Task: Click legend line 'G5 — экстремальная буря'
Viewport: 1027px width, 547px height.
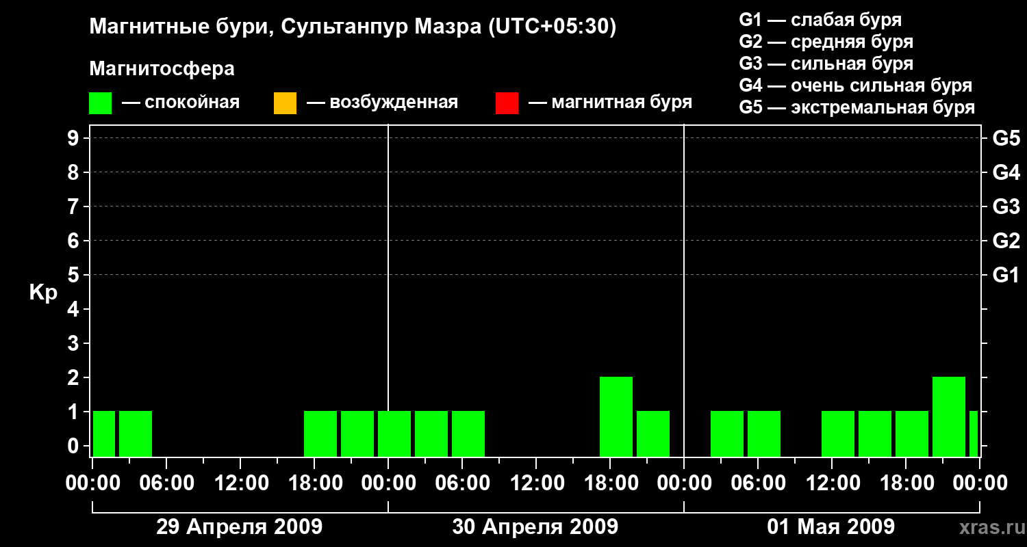Action: [x=857, y=107]
